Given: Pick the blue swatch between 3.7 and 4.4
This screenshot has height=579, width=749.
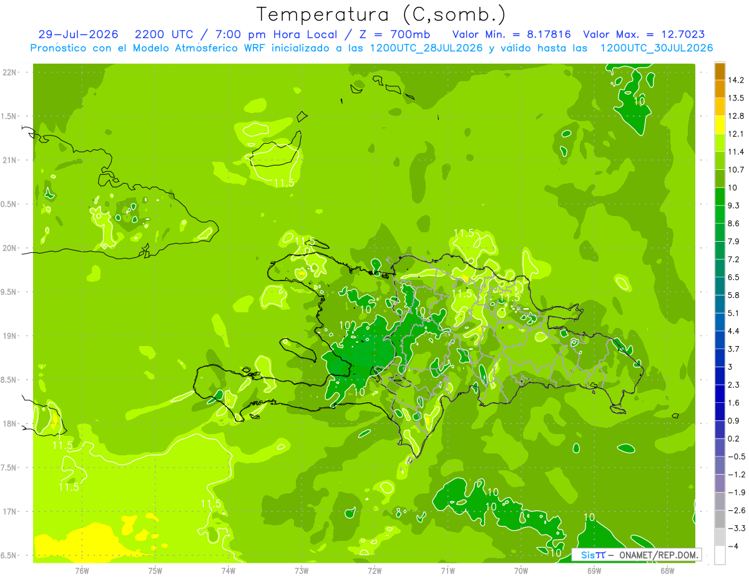Looking at the screenshot, I should click(x=720, y=340).
